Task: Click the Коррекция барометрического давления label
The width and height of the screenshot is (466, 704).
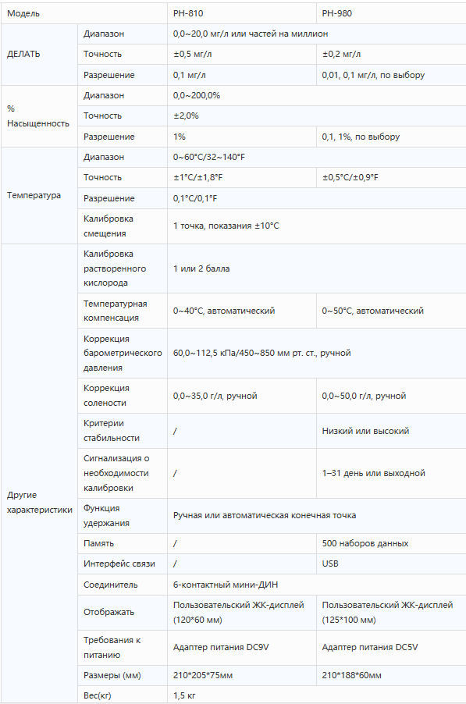Action: pos(123,353)
